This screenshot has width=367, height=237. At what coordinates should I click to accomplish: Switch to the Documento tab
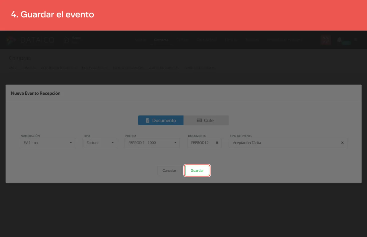pos(161,120)
